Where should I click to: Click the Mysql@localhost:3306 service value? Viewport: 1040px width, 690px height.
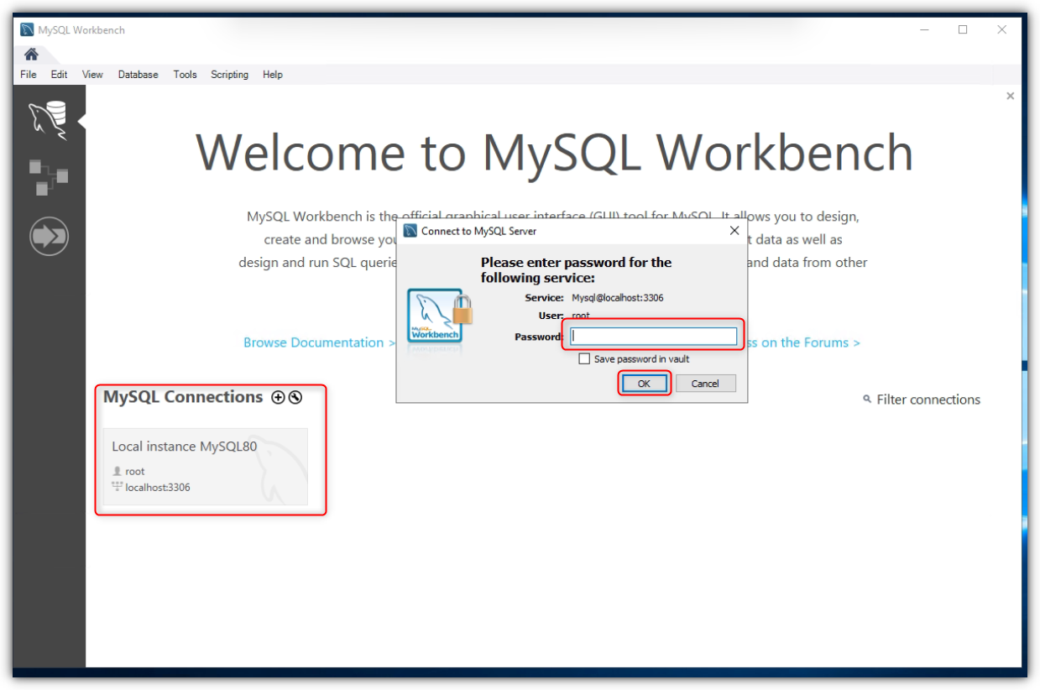(x=618, y=298)
